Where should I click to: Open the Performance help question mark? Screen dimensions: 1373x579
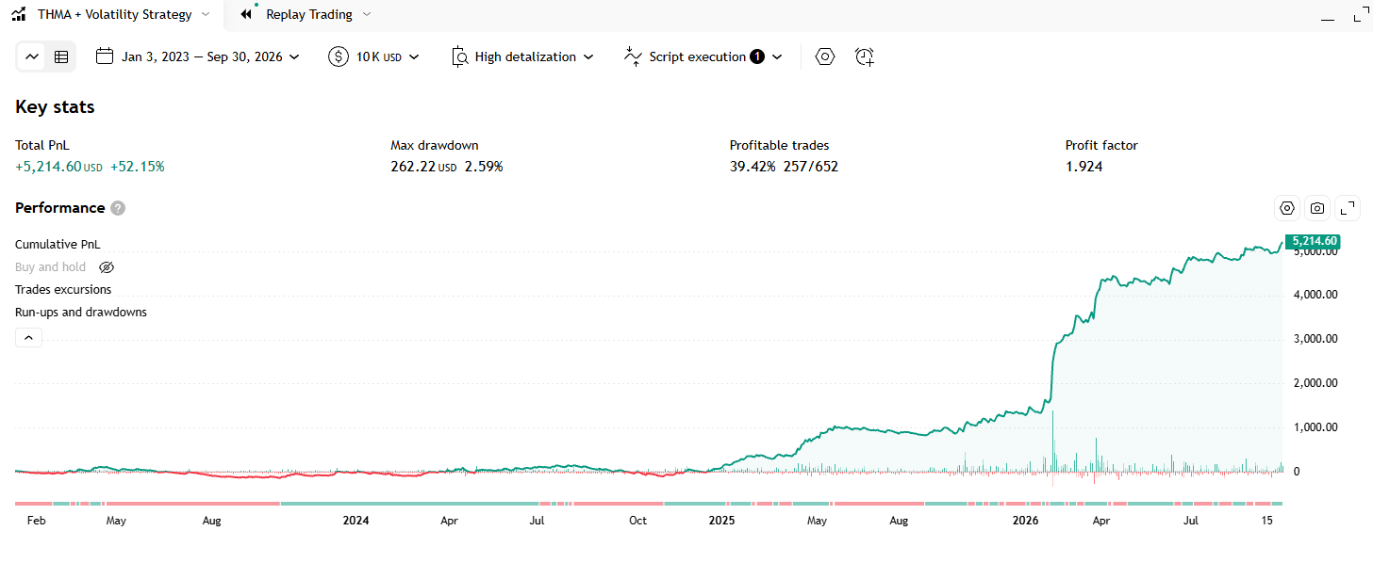click(x=118, y=208)
